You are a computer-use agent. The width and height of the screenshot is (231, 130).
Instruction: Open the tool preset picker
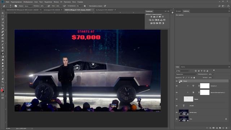point(4,6)
